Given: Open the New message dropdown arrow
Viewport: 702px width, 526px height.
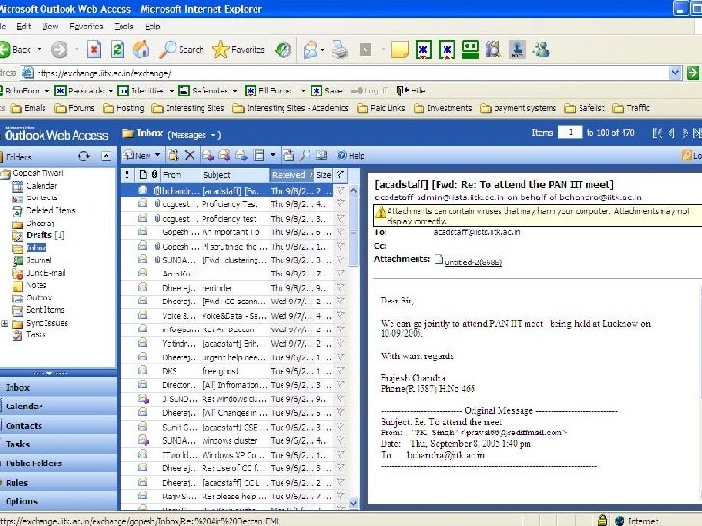Looking at the screenshot, I should point(157,156).
